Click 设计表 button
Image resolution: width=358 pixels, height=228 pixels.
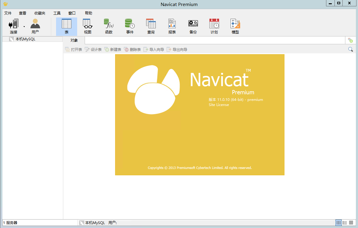[x=93, y=49]
